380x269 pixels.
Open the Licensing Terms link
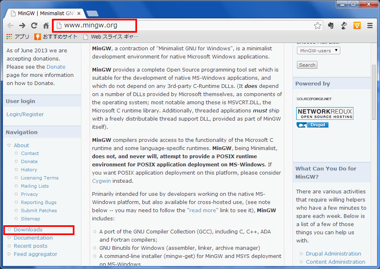point(40,178)
